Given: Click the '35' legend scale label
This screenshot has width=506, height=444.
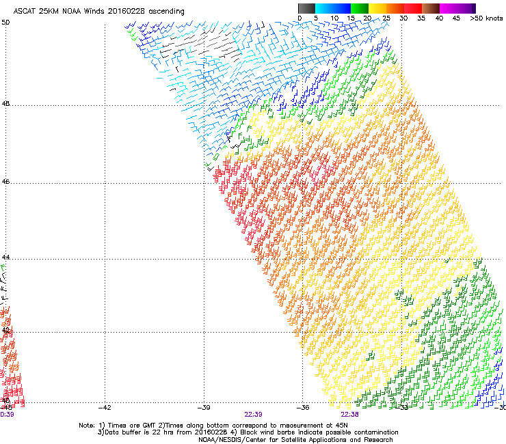Looking at the screenshot, I should click(421, 18).
